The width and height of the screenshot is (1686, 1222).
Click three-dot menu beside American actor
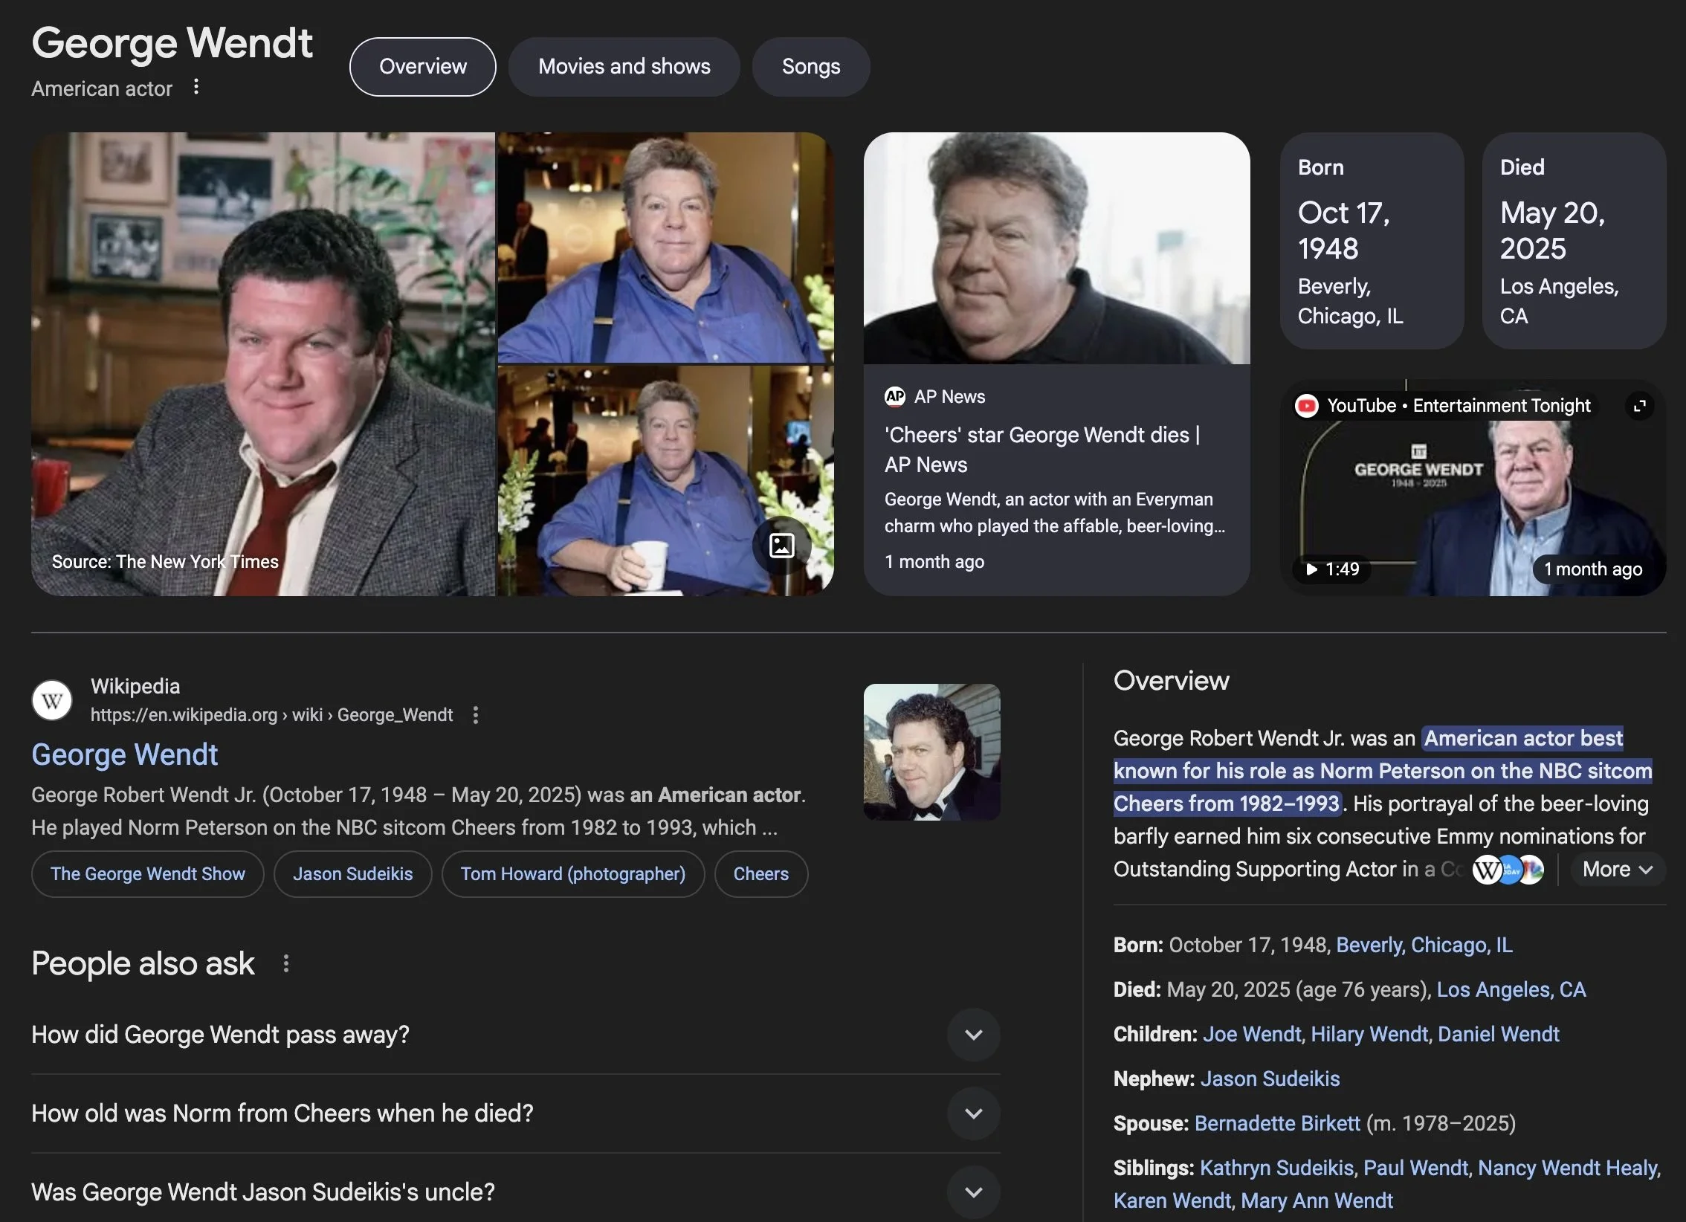pyautogui.click(x=196, y=87)
